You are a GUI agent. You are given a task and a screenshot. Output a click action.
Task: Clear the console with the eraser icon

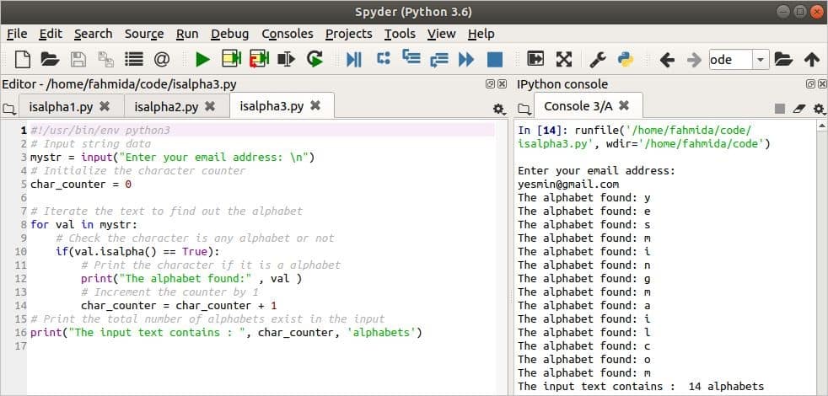click(799, 109)
